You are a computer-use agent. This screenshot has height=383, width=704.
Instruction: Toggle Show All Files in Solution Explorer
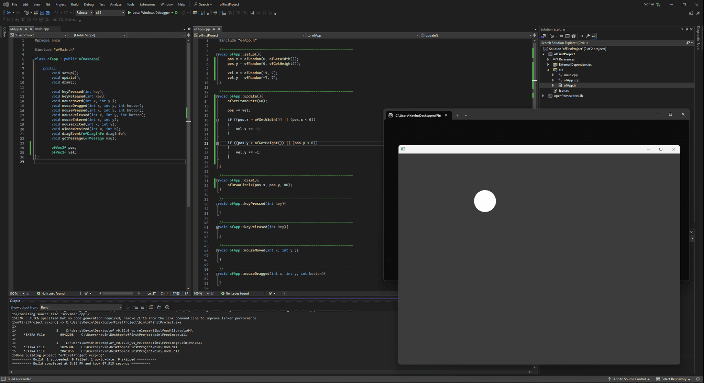pyautogui.click(x=573, y=36)
